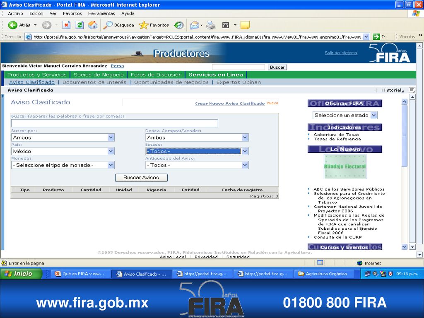Viewport: 424px width, 318px height.
Task: Click the Word edit icon in toolbar
Action: 226,25
